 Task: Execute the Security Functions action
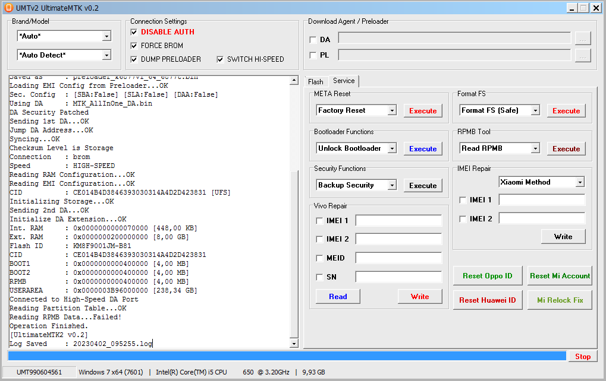point(423,186)
